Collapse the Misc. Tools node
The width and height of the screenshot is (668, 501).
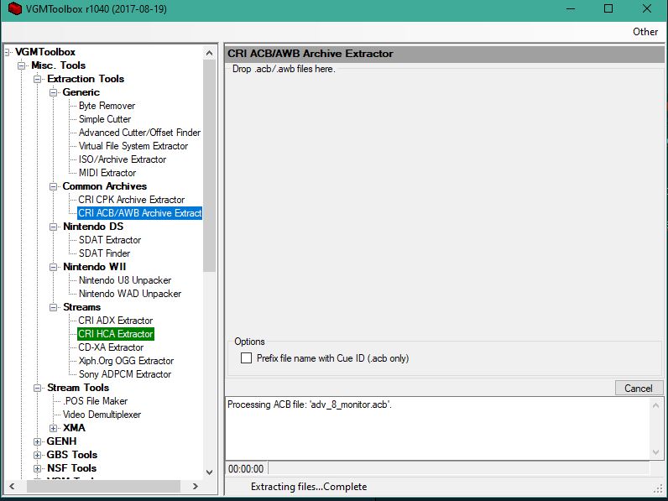(21, 65)
